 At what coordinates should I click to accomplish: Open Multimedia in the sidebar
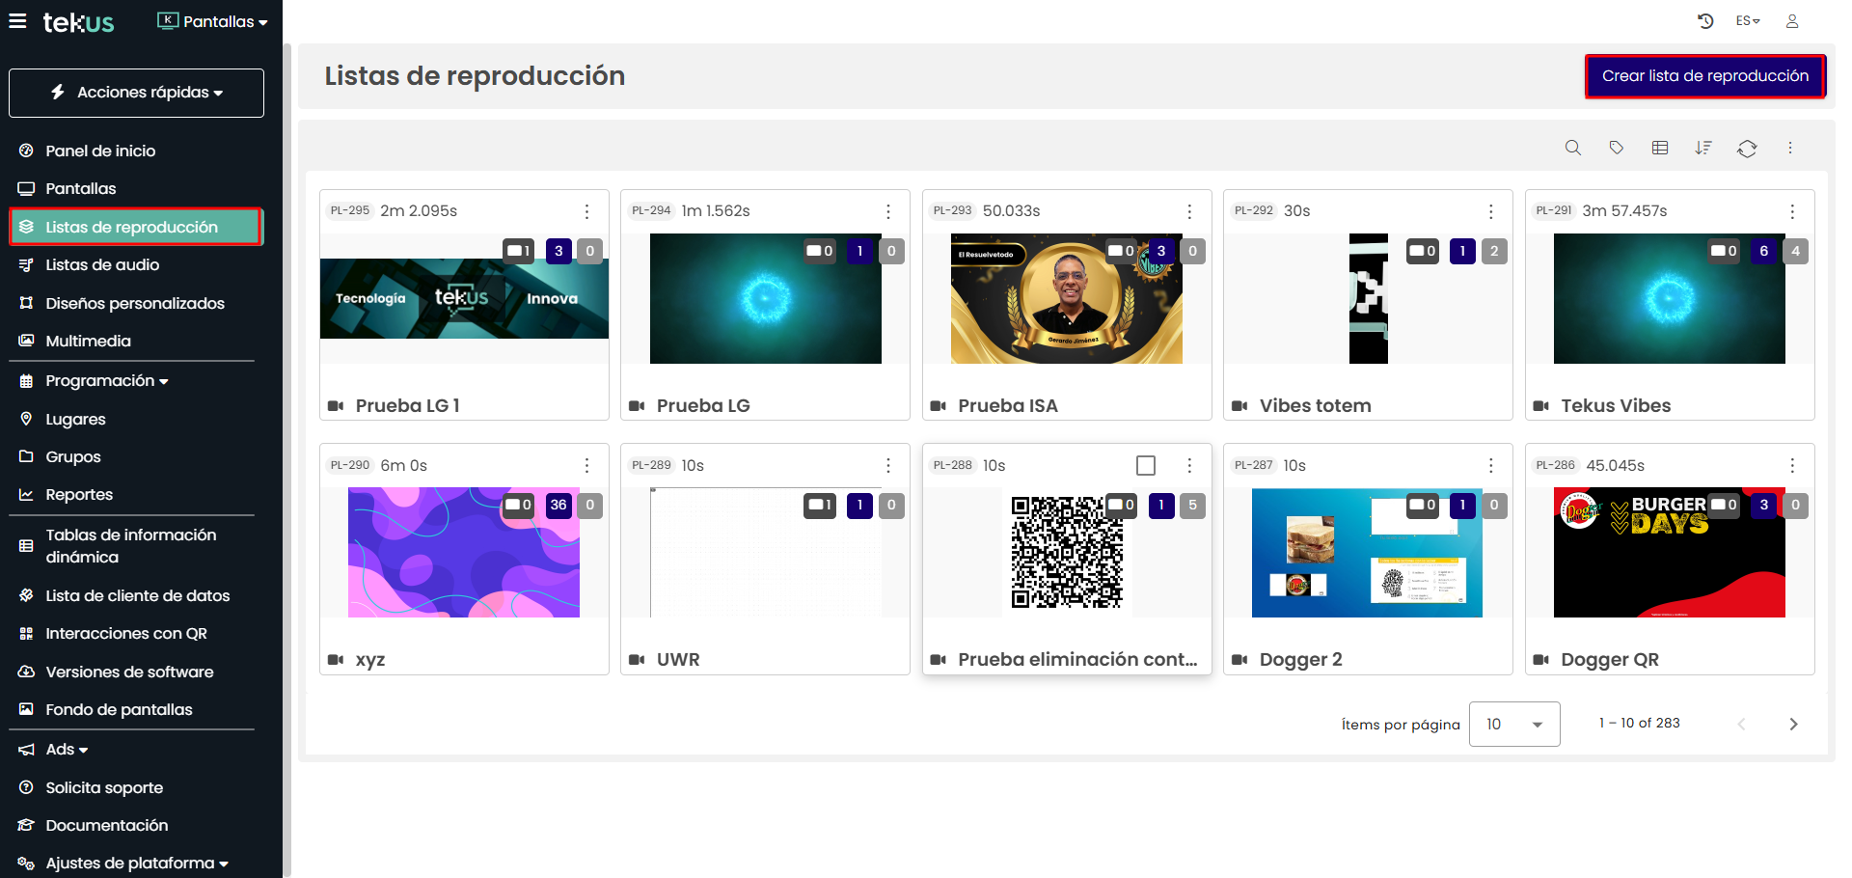[88, 341]
